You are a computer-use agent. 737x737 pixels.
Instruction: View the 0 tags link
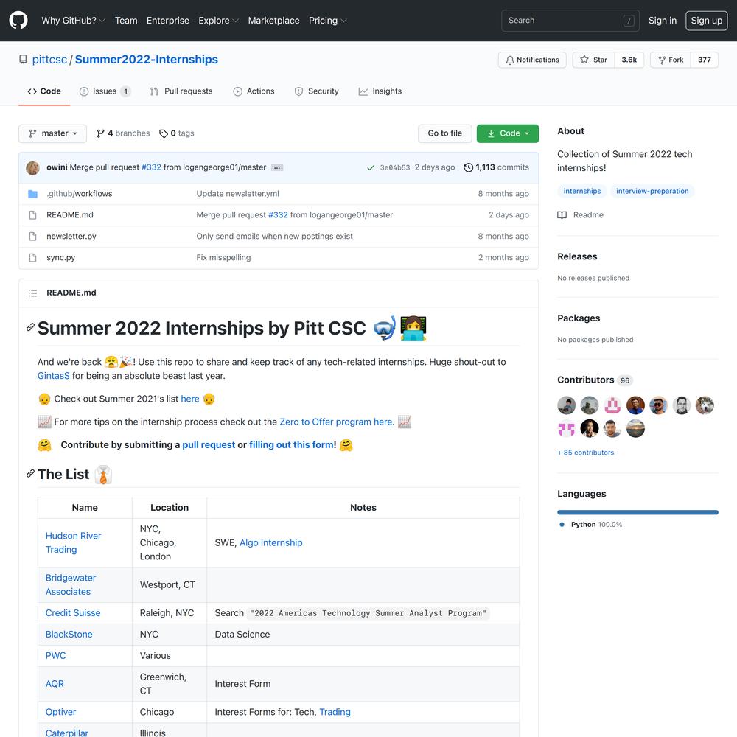(177, 133)
